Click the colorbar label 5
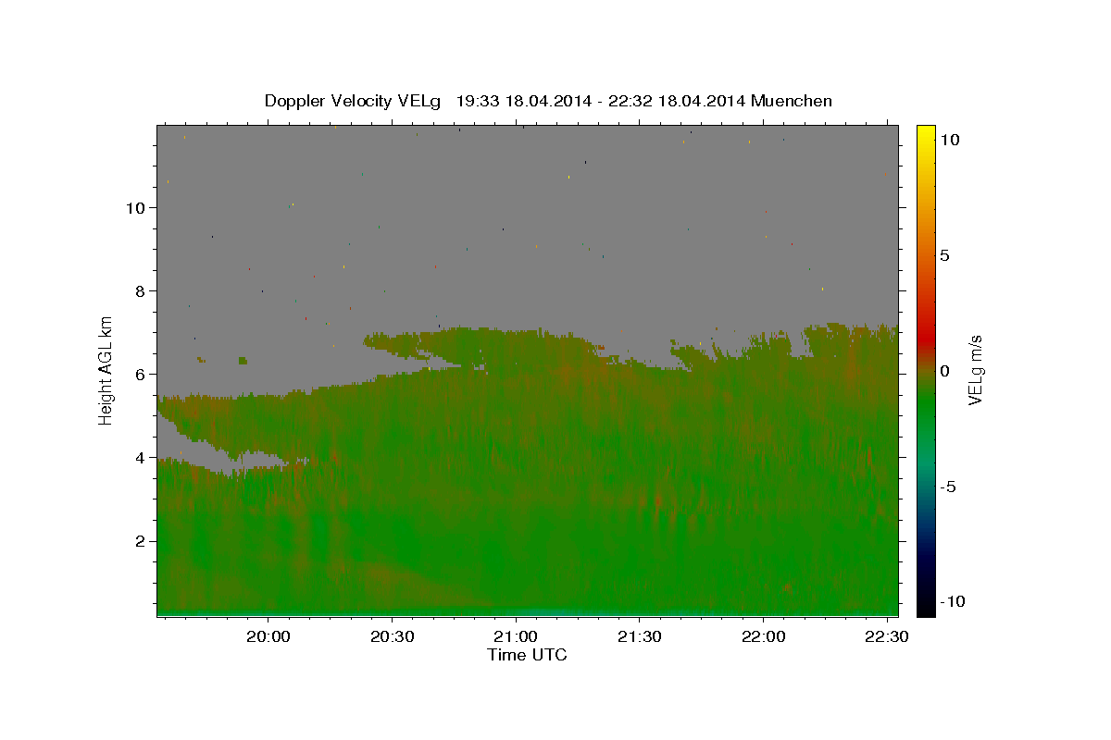This screenshot has height=740, width=1111. pos(944,255)
